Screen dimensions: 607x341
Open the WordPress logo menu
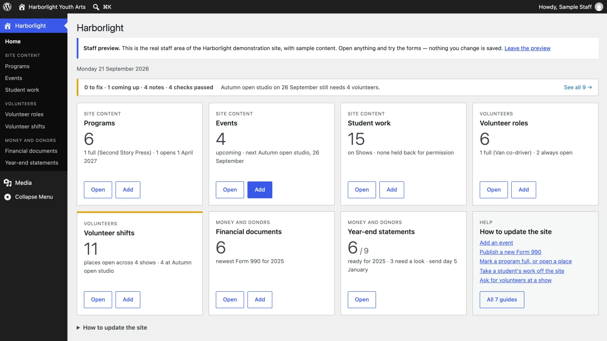tap(7, 7)
